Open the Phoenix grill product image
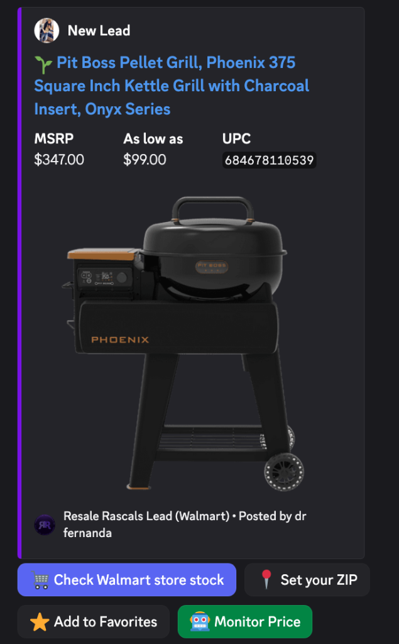Screen dimensions: 399x644 [183, 343]
